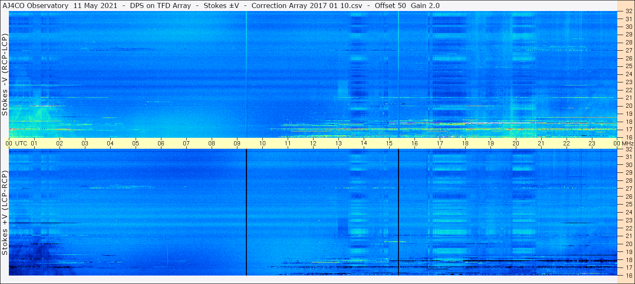This screenshot has height=284, width=635.
Task: Select the 11 hour tick label
Action: point(288,143)
